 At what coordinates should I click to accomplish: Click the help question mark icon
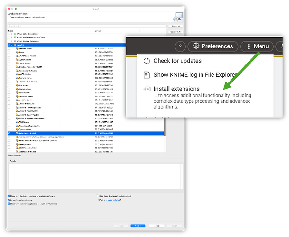(x=180, y=46)
